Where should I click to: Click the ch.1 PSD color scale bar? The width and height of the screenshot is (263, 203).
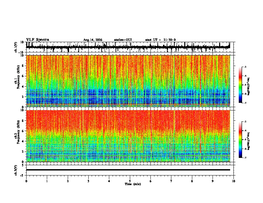click(x=240, y=85)
